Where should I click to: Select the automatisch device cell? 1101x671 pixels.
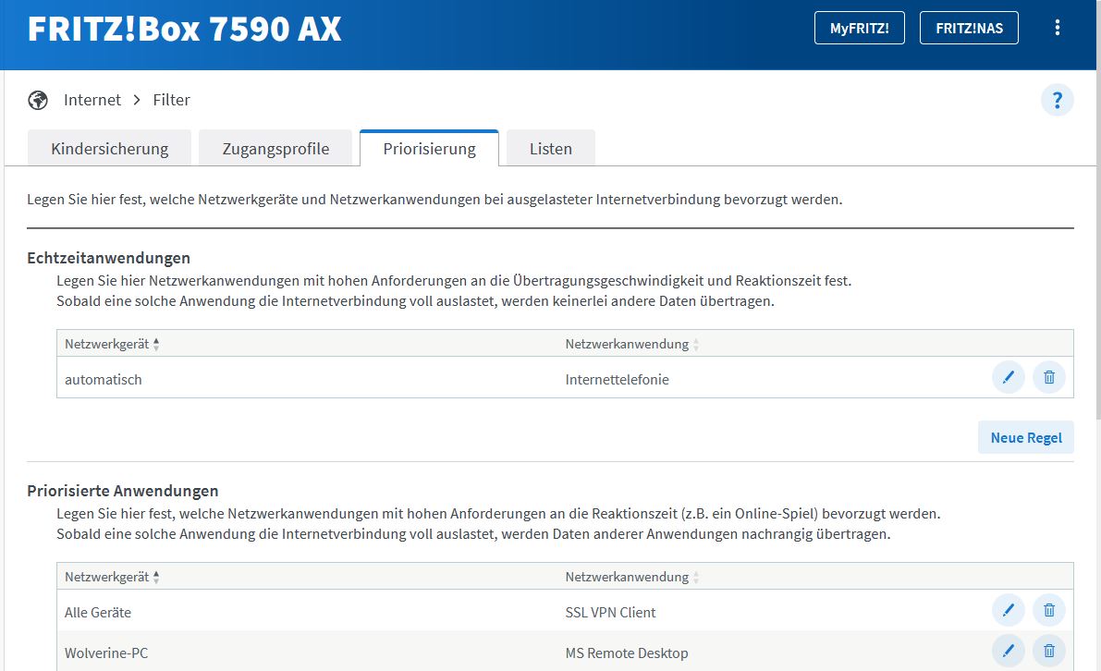coord(104,380)
